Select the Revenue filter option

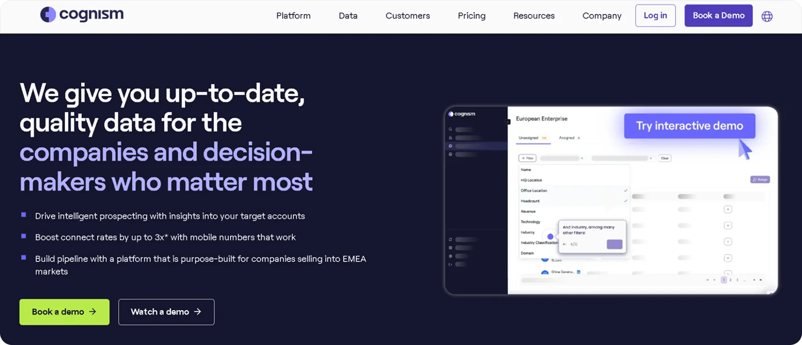[574, 211]
